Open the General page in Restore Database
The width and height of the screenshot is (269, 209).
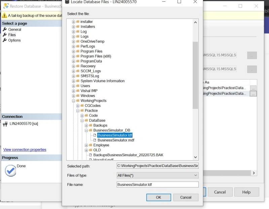[x=14, y=30]
